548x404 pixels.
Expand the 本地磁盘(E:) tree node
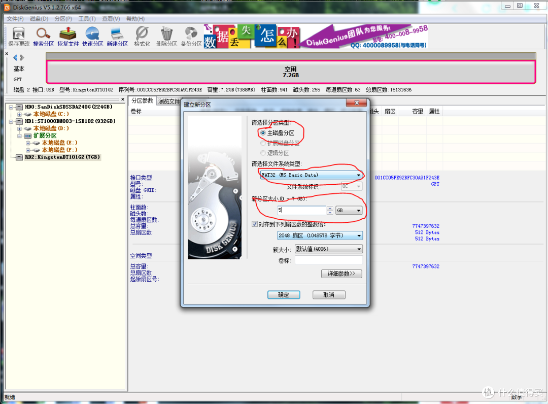tap(28, 143)
